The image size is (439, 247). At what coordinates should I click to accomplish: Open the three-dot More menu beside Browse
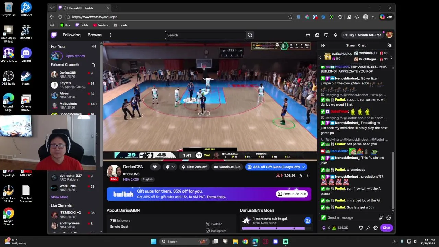[x=110, y=35]
